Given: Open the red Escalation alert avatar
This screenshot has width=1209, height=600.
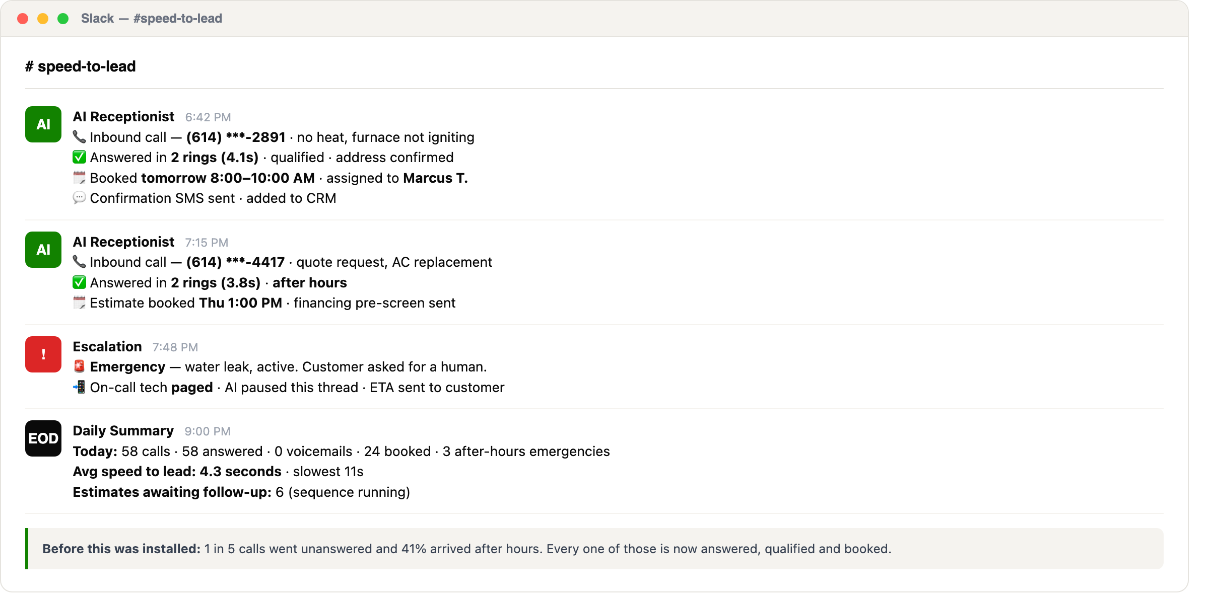Looking at the screenshot, I should pyautogui.click(x=43, y=354).
